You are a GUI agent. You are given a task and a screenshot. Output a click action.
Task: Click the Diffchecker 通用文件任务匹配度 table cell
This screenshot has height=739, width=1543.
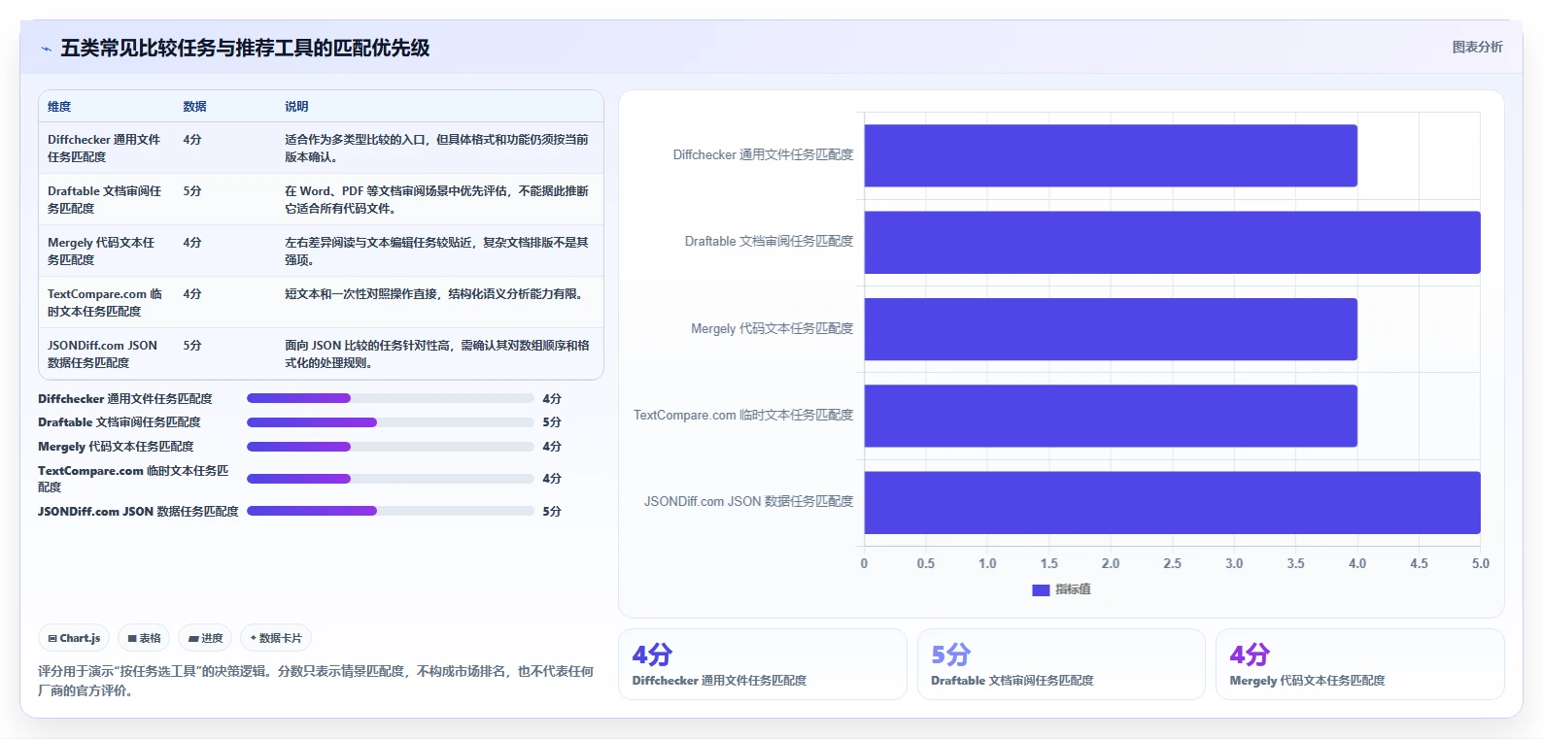click(105, 149)
